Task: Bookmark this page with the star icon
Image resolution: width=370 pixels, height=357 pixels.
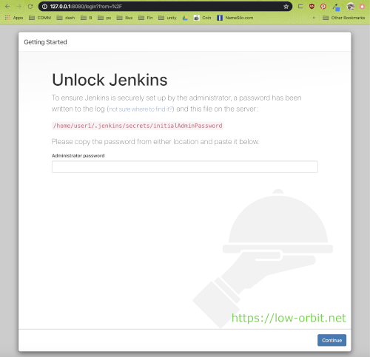Action: pos(286,7)
